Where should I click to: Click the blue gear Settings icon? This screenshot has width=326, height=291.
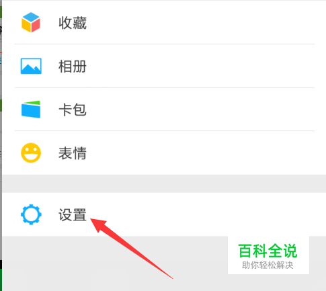(x=31, y=214)
